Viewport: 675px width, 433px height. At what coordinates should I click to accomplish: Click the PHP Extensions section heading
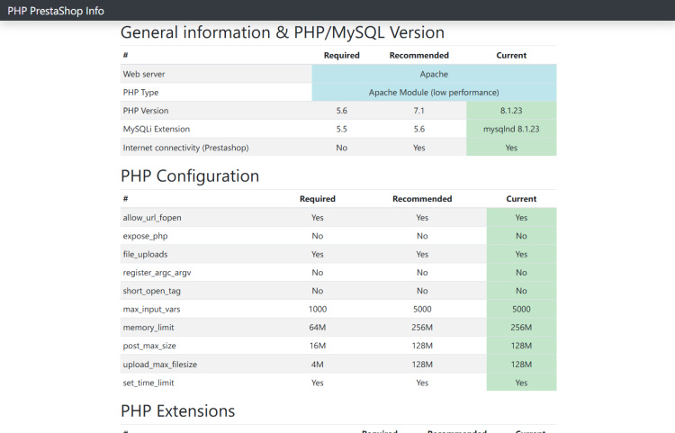[178, 411]
